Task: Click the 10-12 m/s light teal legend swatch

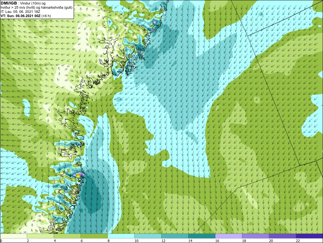Action: point(148,236)
